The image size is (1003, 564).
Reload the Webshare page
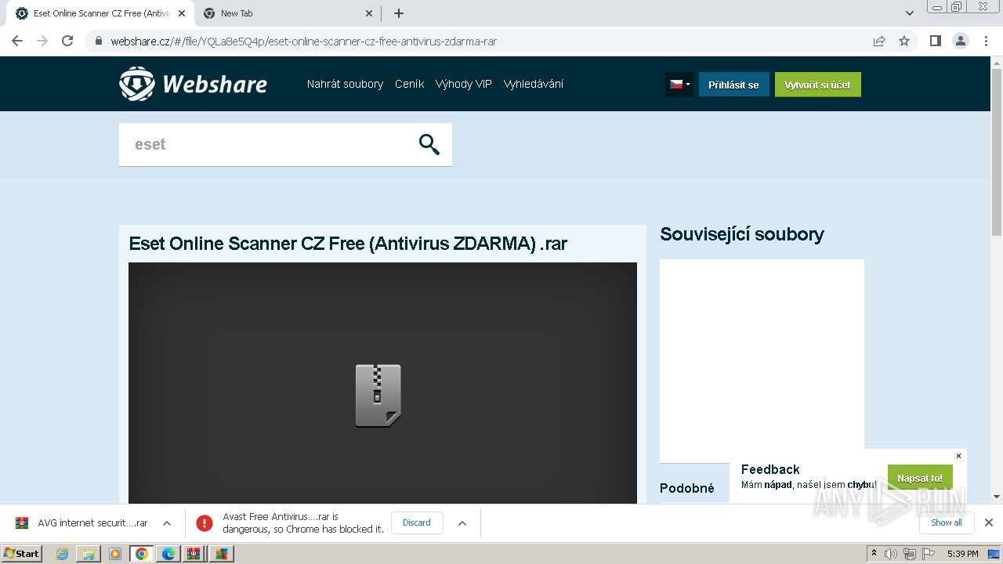click(67, 41)
